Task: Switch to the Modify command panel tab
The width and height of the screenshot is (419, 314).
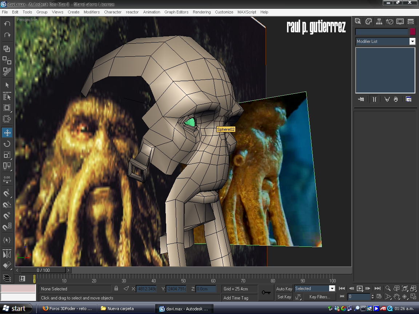Action: 368,21
